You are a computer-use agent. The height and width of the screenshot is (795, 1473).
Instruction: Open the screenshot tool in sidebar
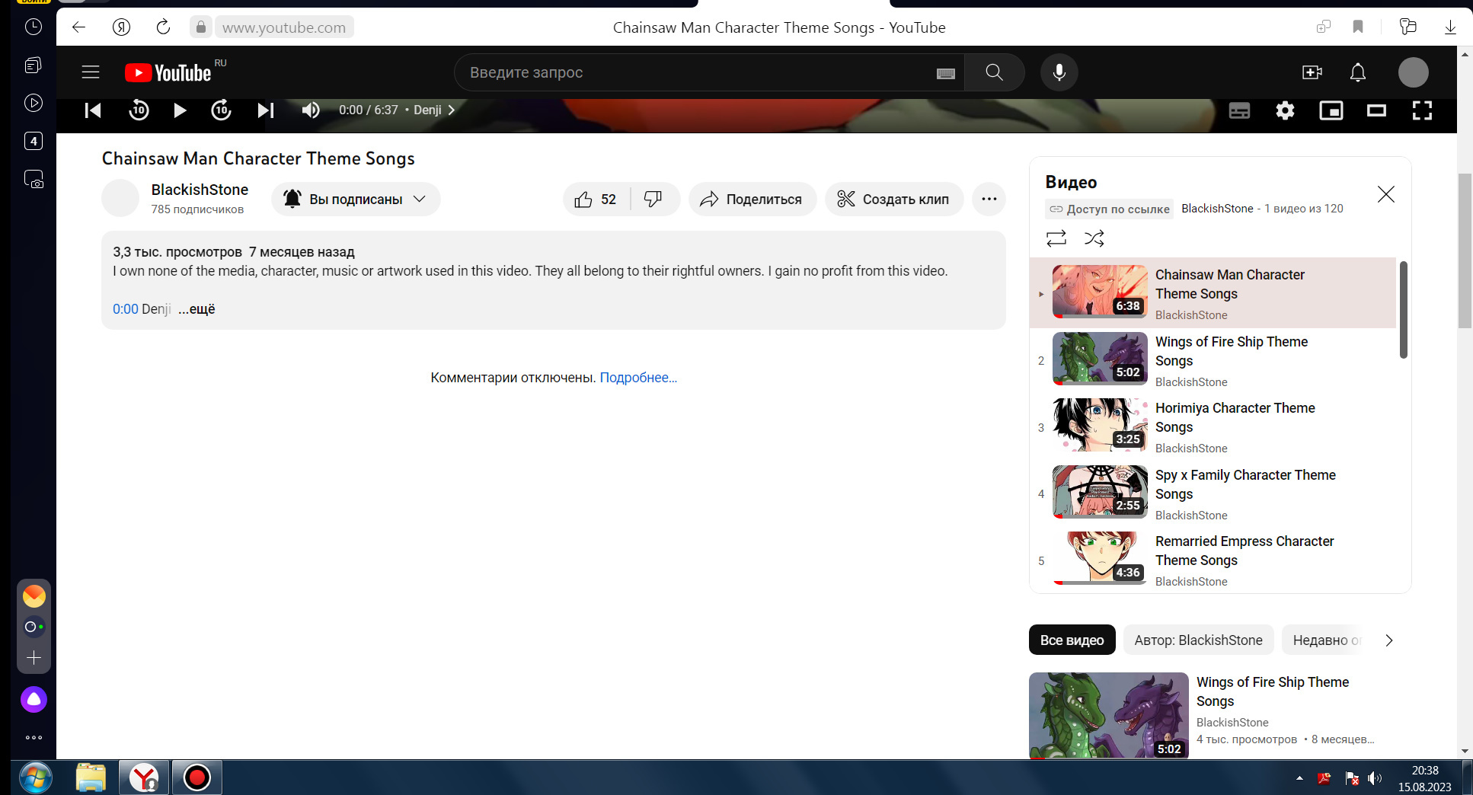click(34, 179)
